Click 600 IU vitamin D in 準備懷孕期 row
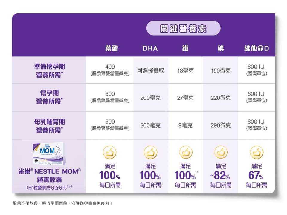Viewport: 287px width, 215px height. (257, 70)
